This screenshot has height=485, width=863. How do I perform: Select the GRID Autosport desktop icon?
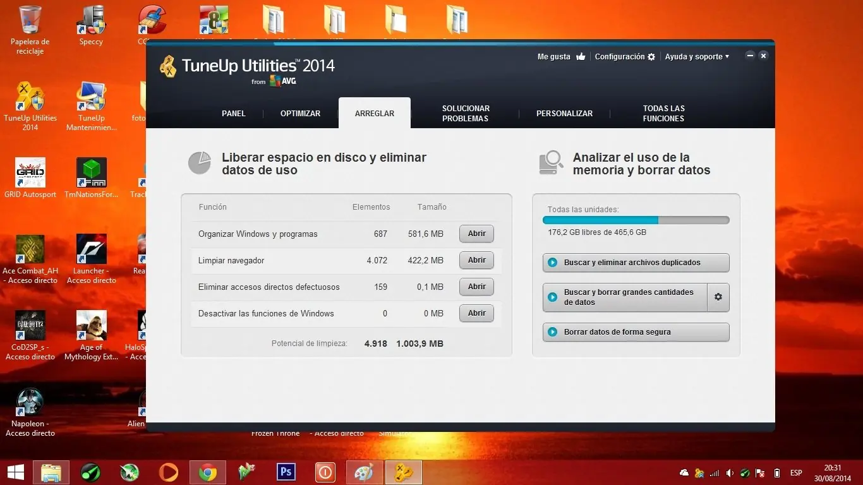click(30, 178)
